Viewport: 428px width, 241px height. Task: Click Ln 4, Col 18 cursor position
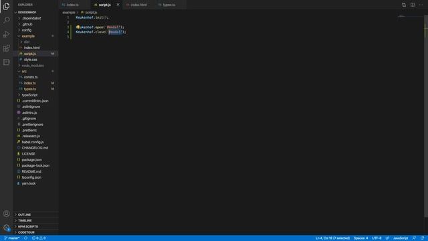click(332, 238)
